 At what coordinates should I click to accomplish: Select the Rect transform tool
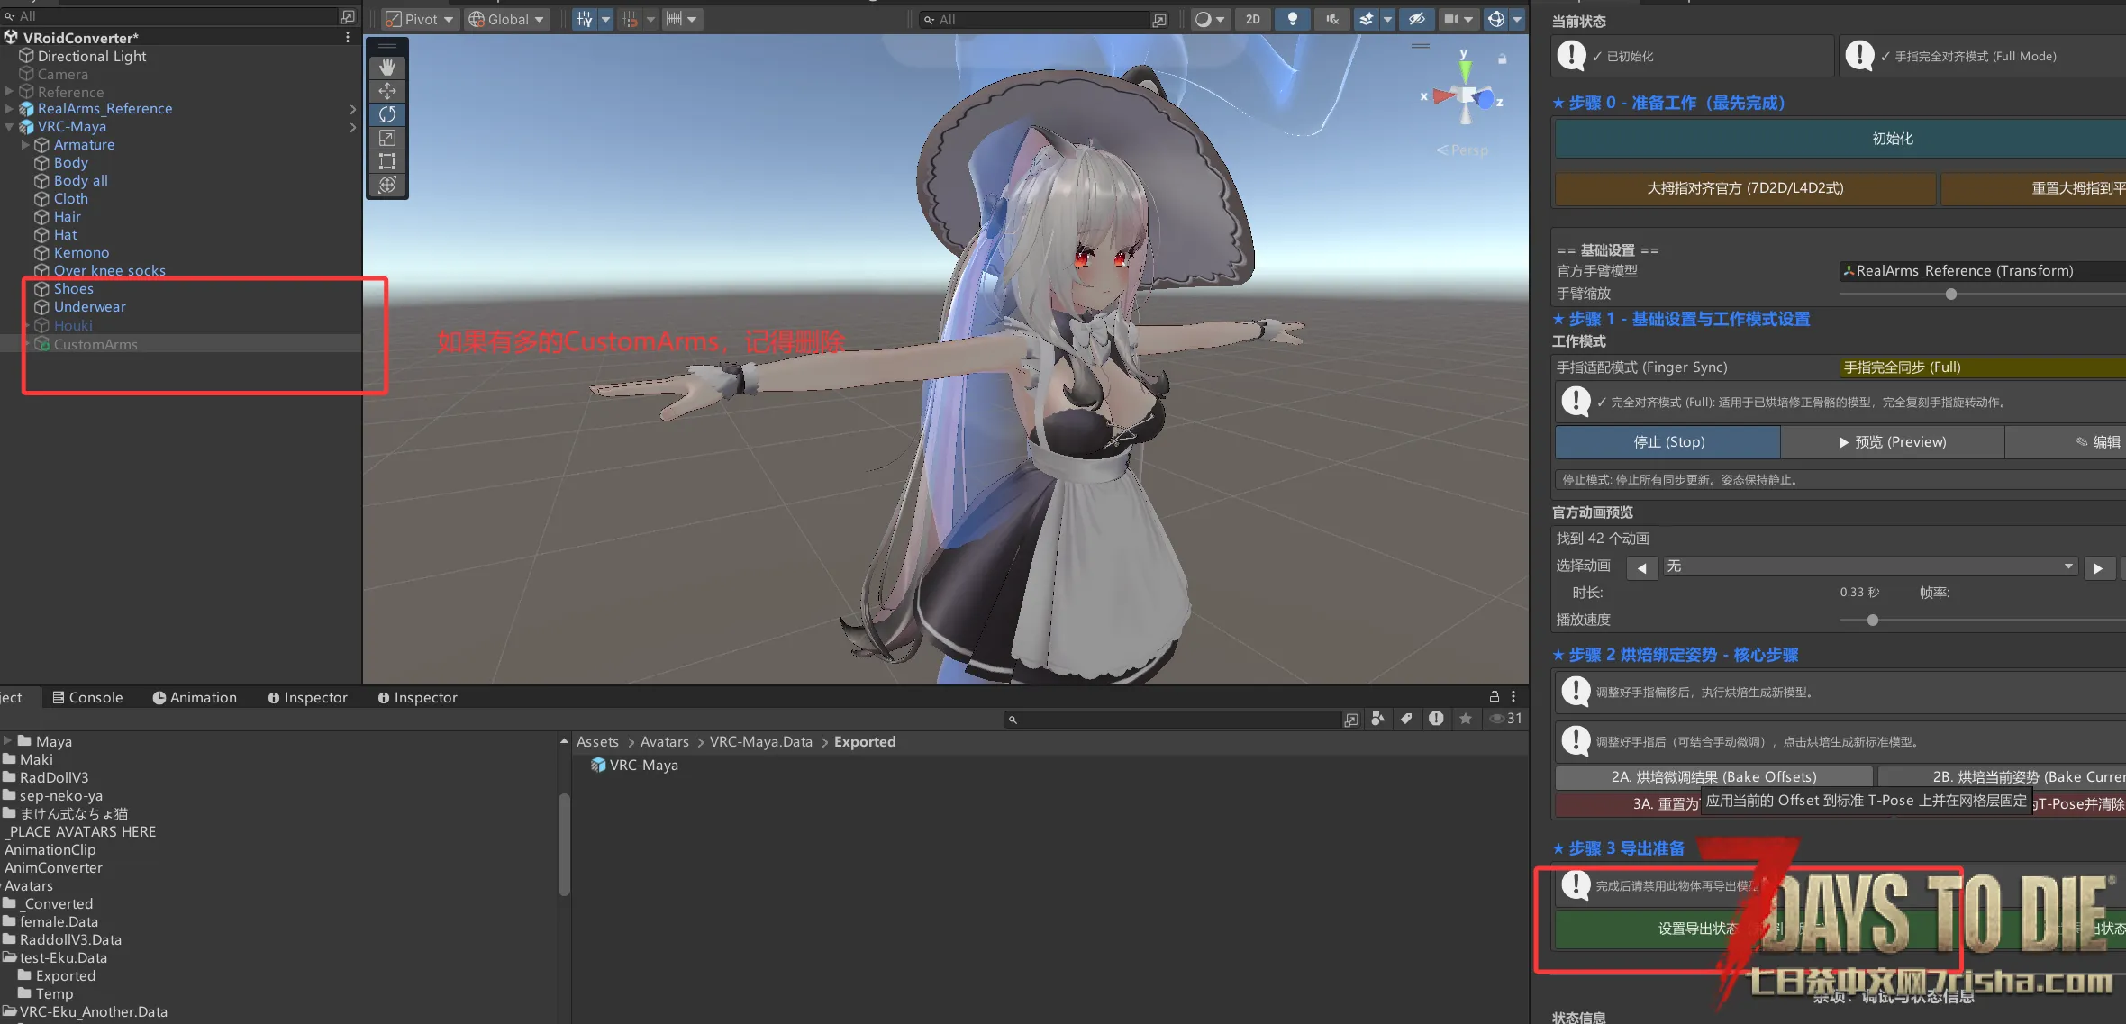[387, 161]
